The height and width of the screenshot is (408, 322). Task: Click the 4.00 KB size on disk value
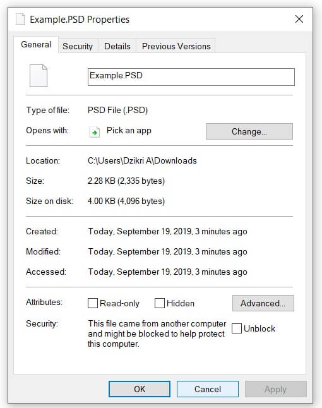pos(126,201)
